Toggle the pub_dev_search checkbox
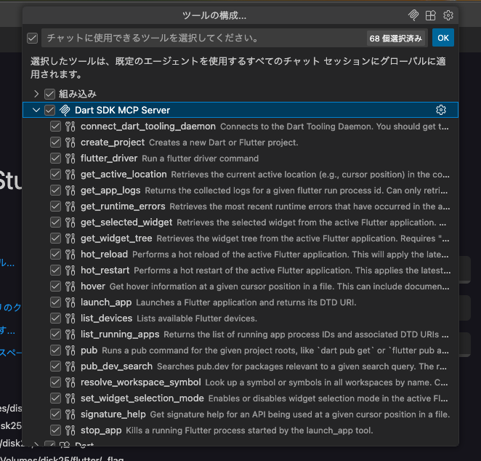Viewport: 481px width, 461px height. (x=55, y=366)
